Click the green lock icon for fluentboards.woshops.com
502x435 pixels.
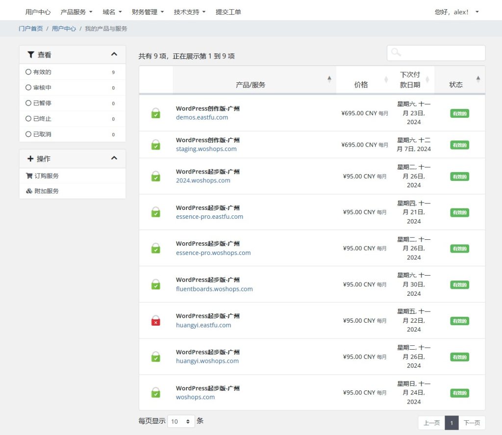point(155,284)
